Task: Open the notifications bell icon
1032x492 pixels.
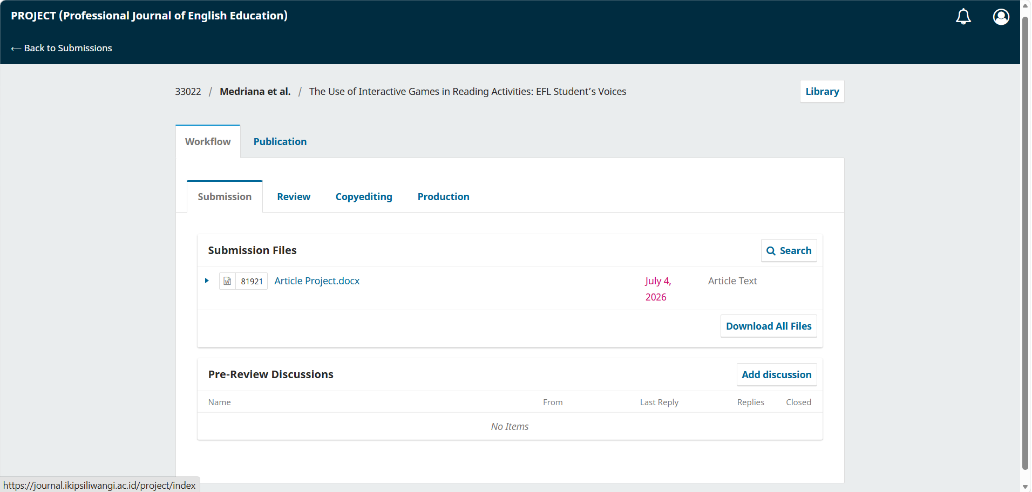Action: click(963, 17)
